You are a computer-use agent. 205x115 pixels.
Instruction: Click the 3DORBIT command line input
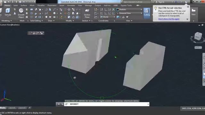pyautogui.click(x=107, y=104)
